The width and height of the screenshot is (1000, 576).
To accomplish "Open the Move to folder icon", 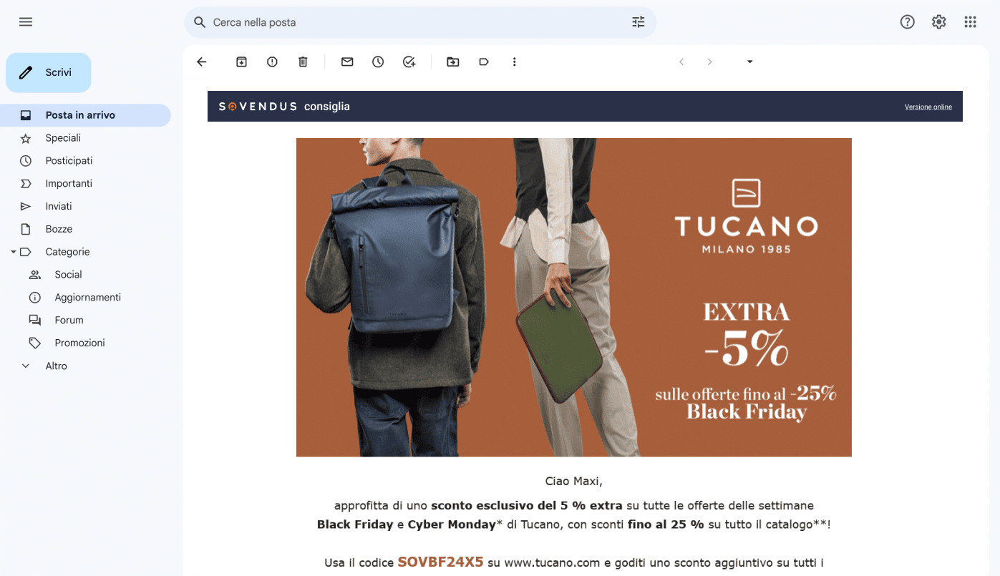I will tap(453, 62).
